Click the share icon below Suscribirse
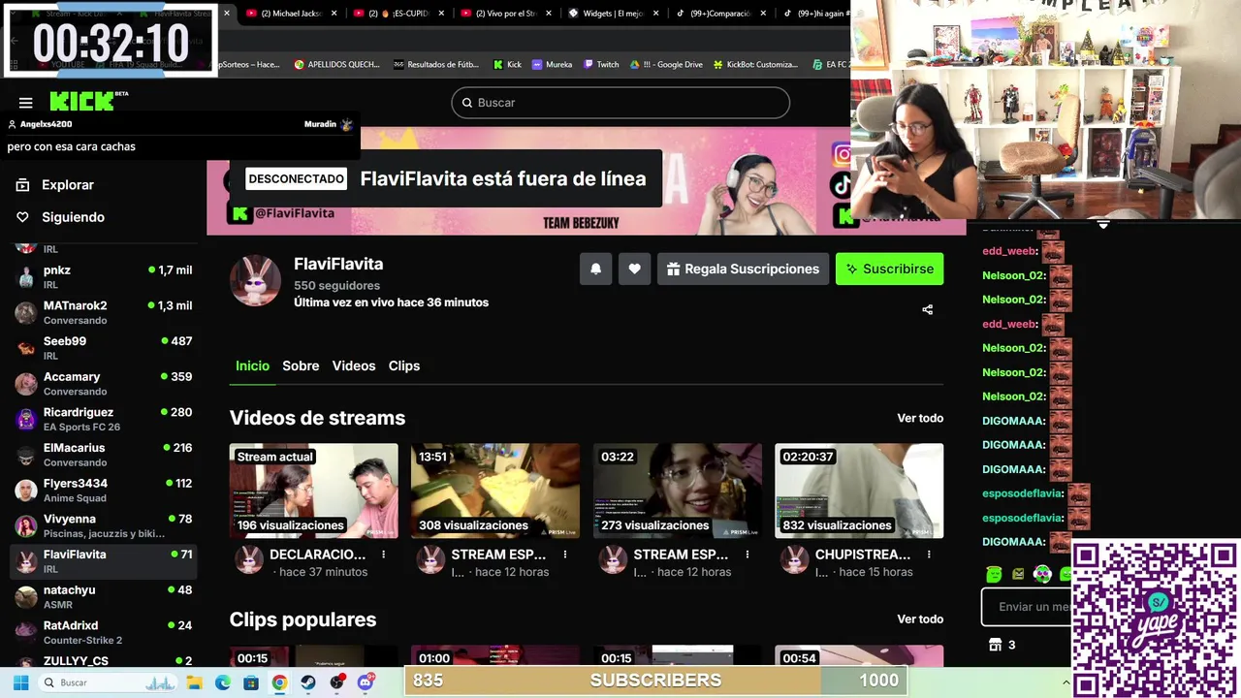Viewport: 1241px width, 698px height. pos(927,309)
